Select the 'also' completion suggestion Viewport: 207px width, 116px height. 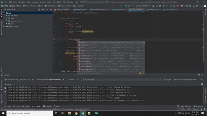tap(111, 42)
